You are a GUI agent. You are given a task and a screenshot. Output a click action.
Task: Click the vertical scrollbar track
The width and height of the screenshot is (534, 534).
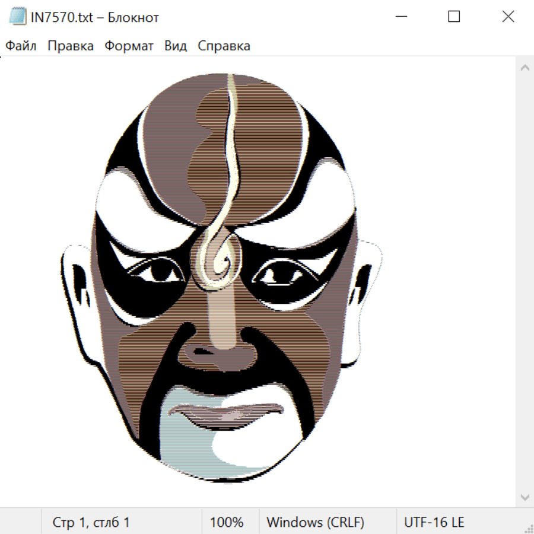coord(525,282)
